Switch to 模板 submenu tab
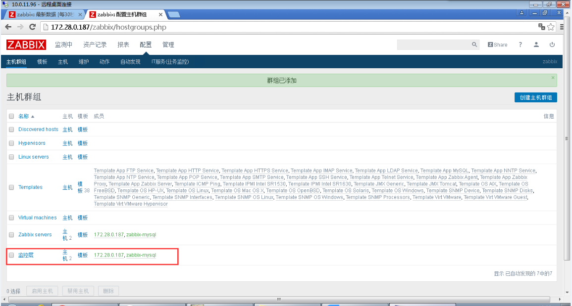 pos(42,62)
